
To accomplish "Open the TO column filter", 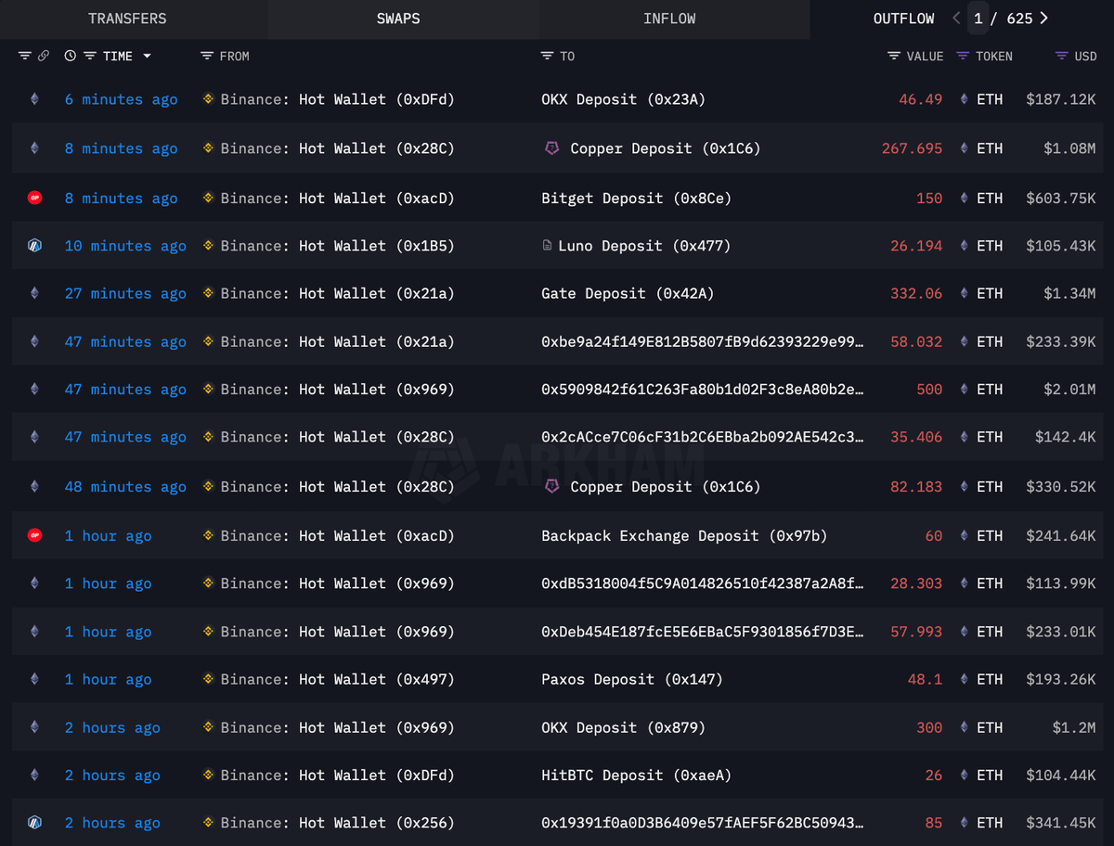I will pos(547,56).
